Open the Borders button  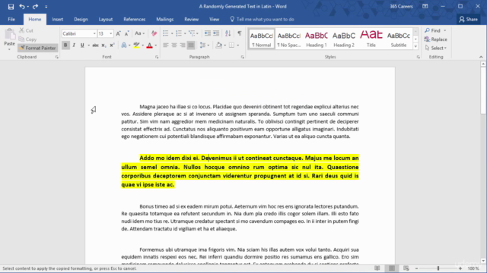tap(231, 45)
